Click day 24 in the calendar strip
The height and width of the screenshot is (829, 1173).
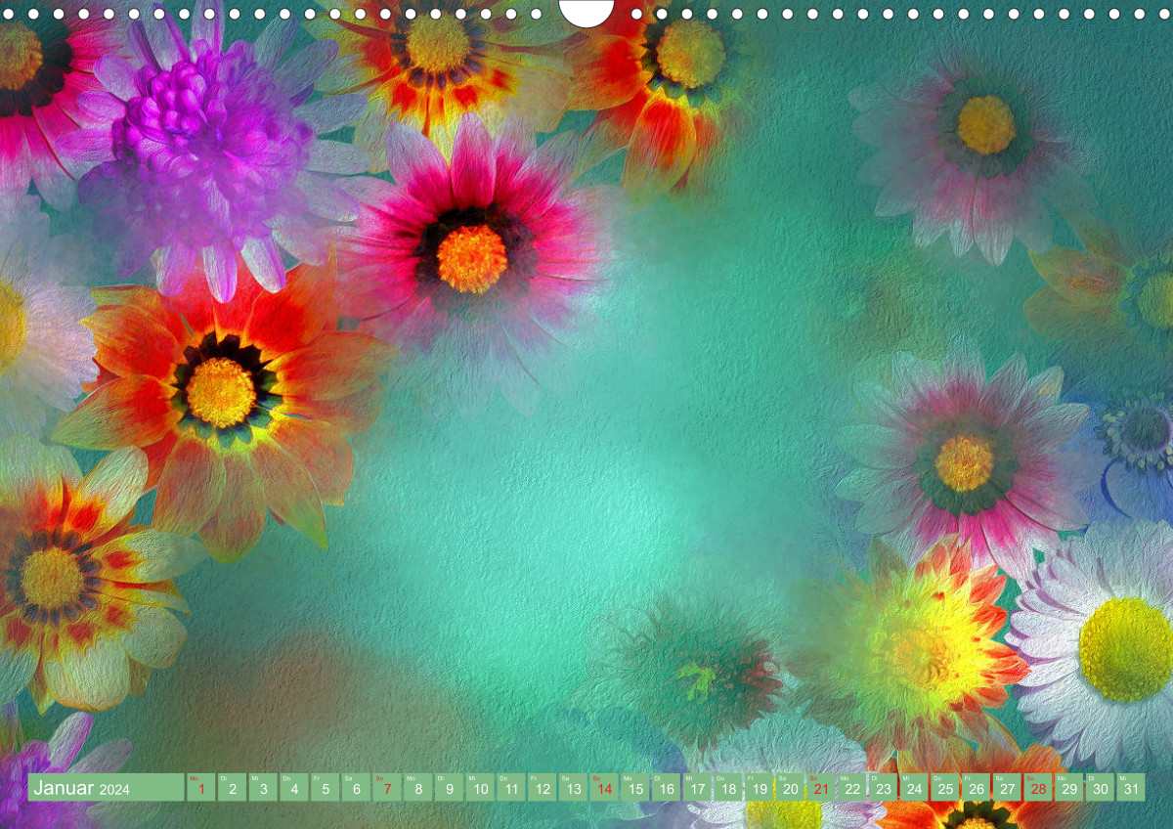(913, 787)
